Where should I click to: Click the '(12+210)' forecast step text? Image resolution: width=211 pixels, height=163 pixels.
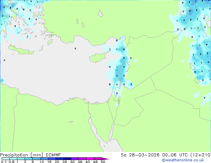pyautogui.click(x=201, y=155)
